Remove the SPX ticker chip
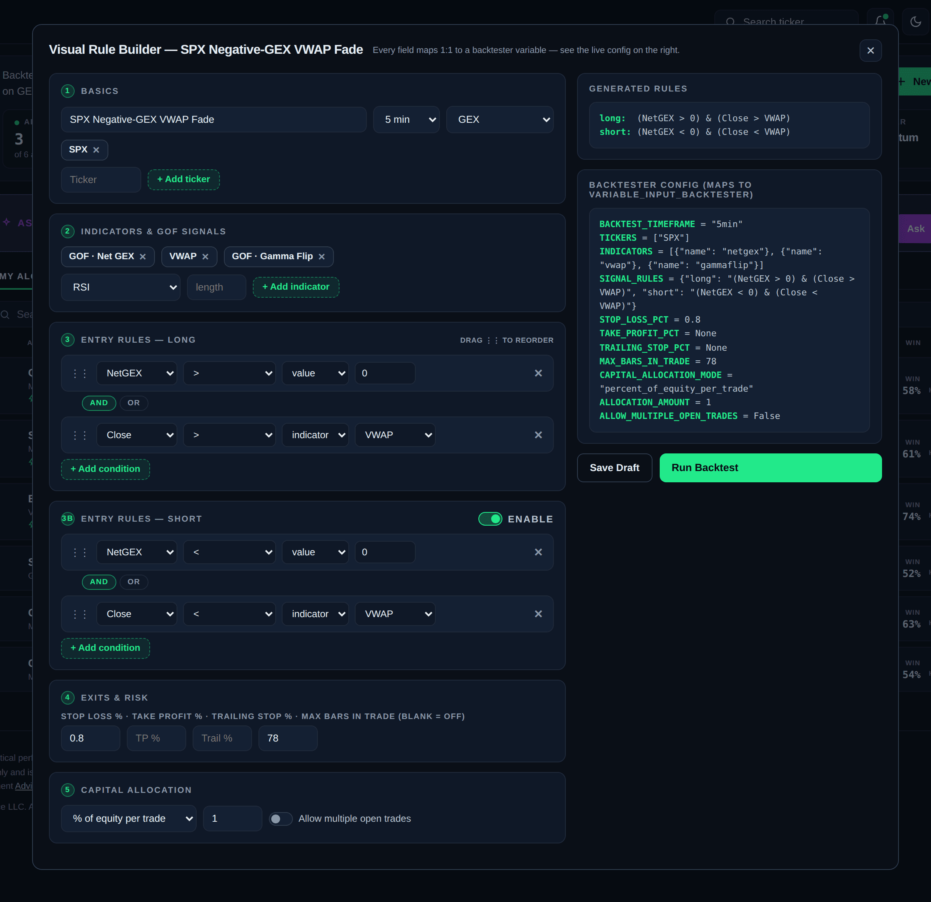 96,150
